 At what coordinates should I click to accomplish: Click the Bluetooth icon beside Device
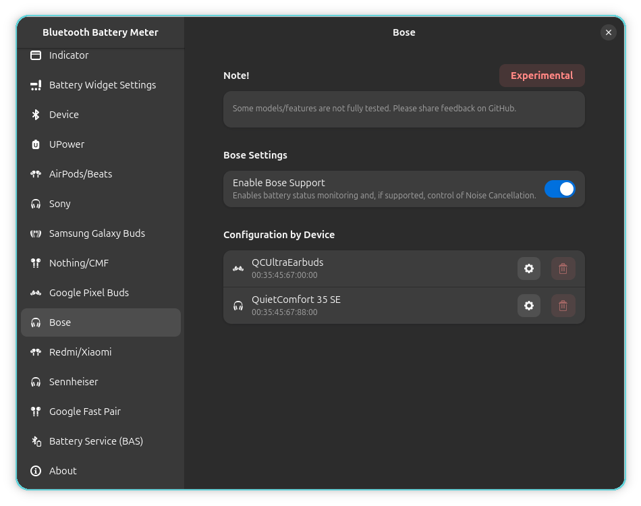(x=36, y=115)
